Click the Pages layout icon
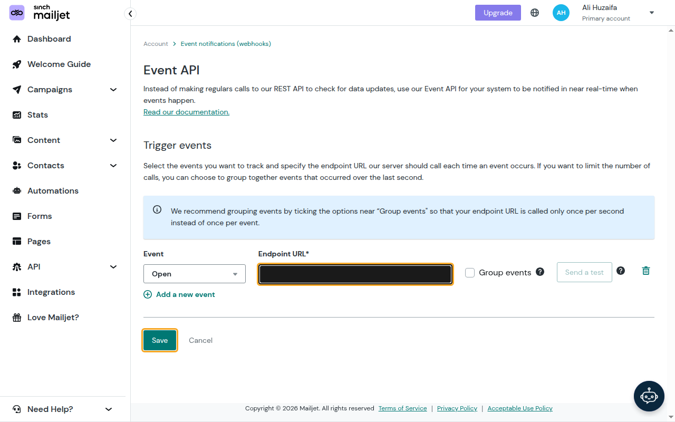The width and height of the screenshot is (675, 422). click(17, 242)
